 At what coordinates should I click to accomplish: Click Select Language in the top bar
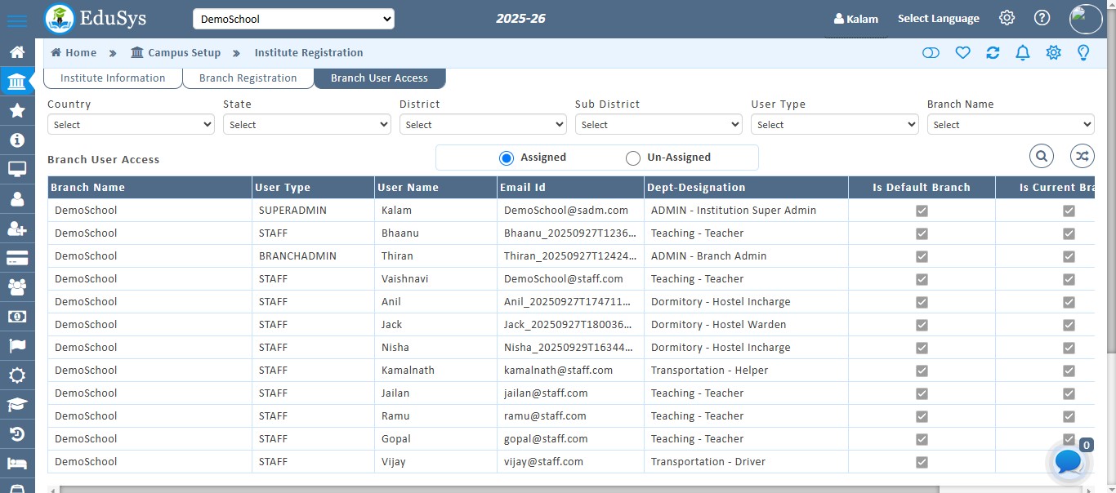coord(939,18)
